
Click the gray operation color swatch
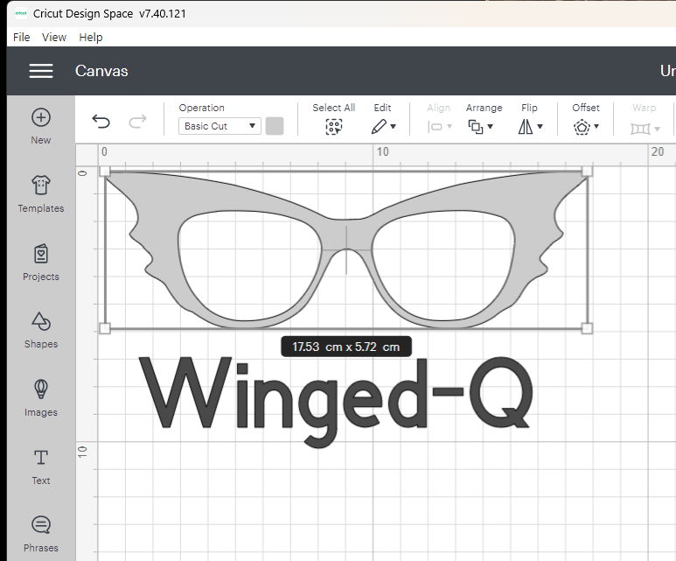click(275, 126)
